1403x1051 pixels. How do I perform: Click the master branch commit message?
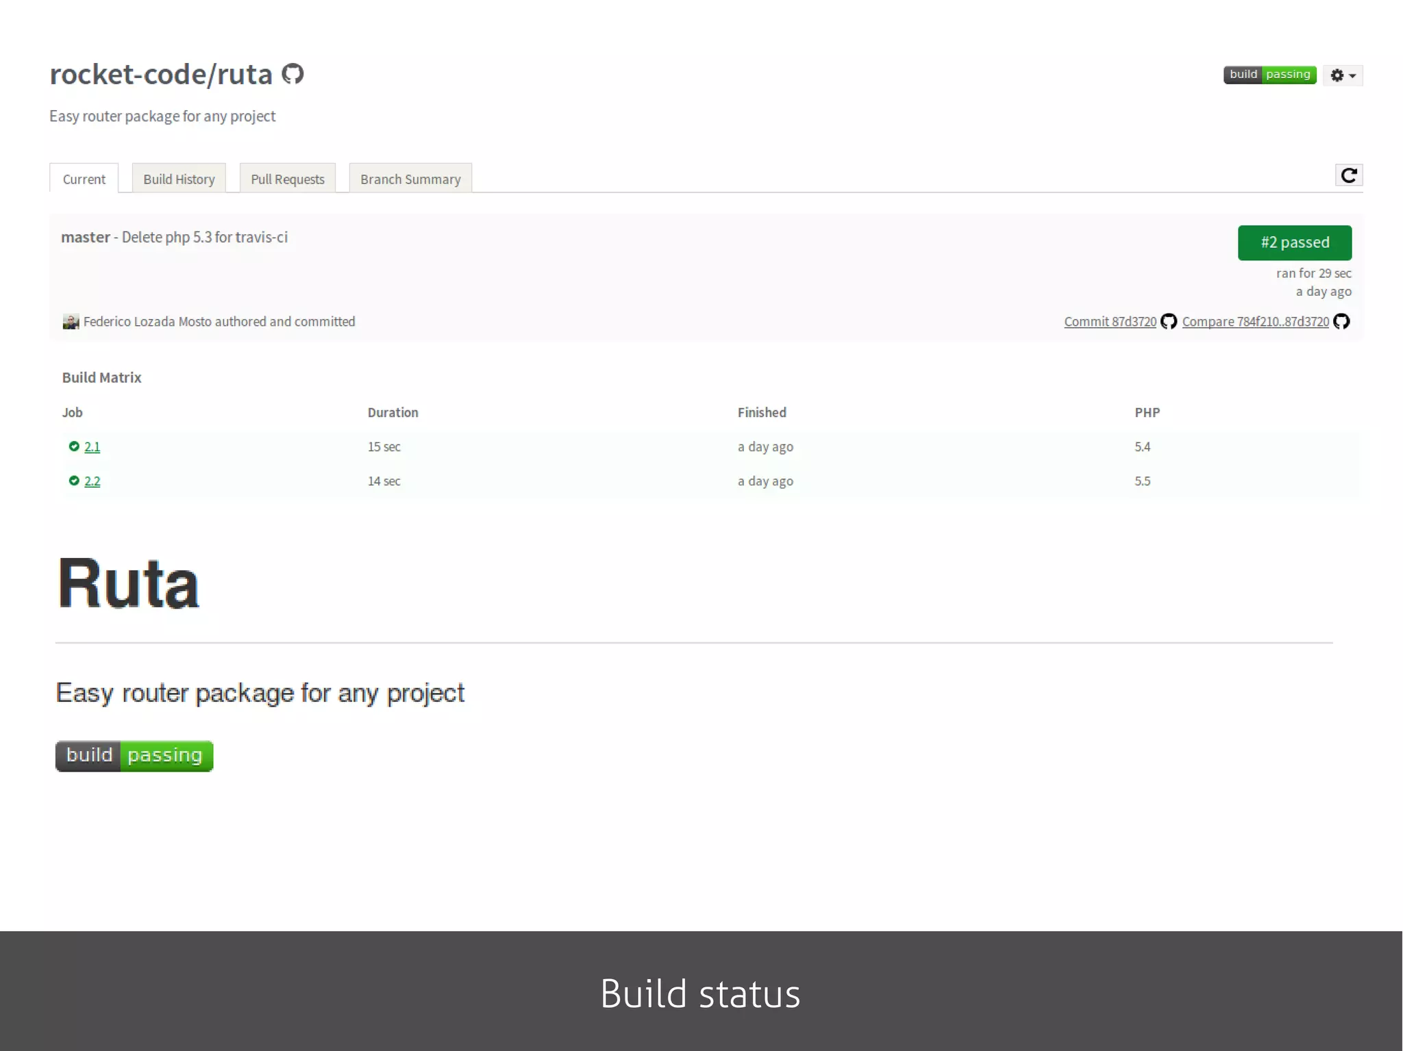174,237
